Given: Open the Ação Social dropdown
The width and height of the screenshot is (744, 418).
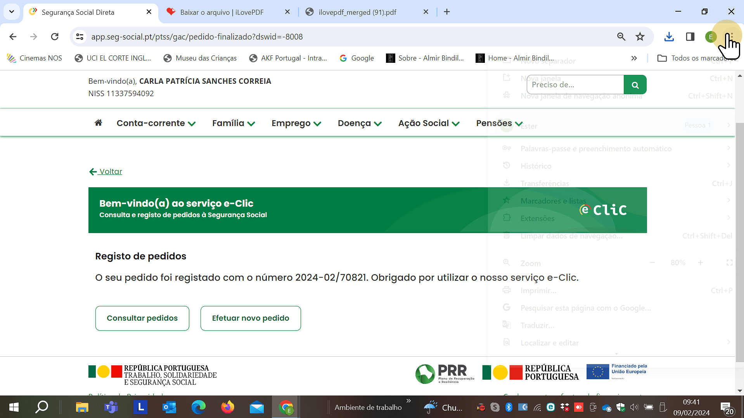Looking at the screenshot, I should (429, 123).
